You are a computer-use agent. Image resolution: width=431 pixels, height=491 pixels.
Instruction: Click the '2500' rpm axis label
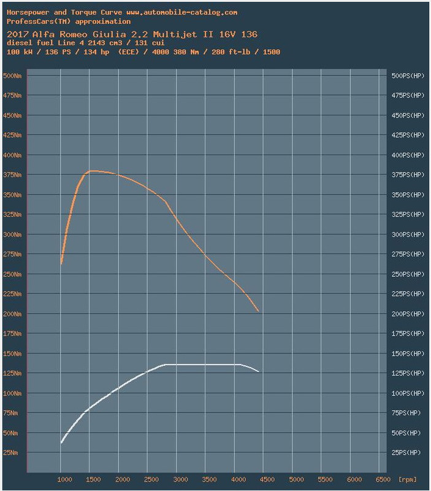151,480
